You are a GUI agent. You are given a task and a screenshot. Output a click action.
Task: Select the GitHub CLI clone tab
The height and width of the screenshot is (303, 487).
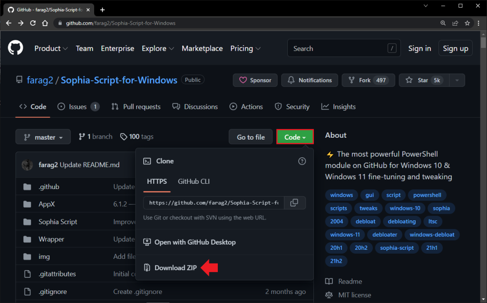[194, 181]
